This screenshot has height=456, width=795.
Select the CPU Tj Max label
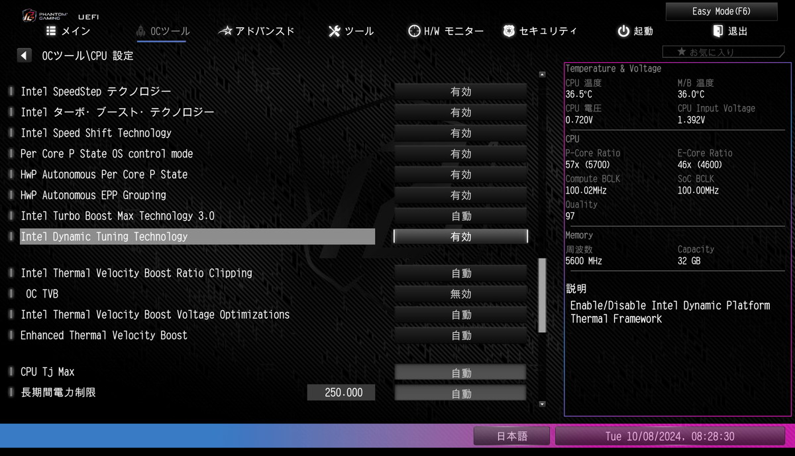[47, 372]
